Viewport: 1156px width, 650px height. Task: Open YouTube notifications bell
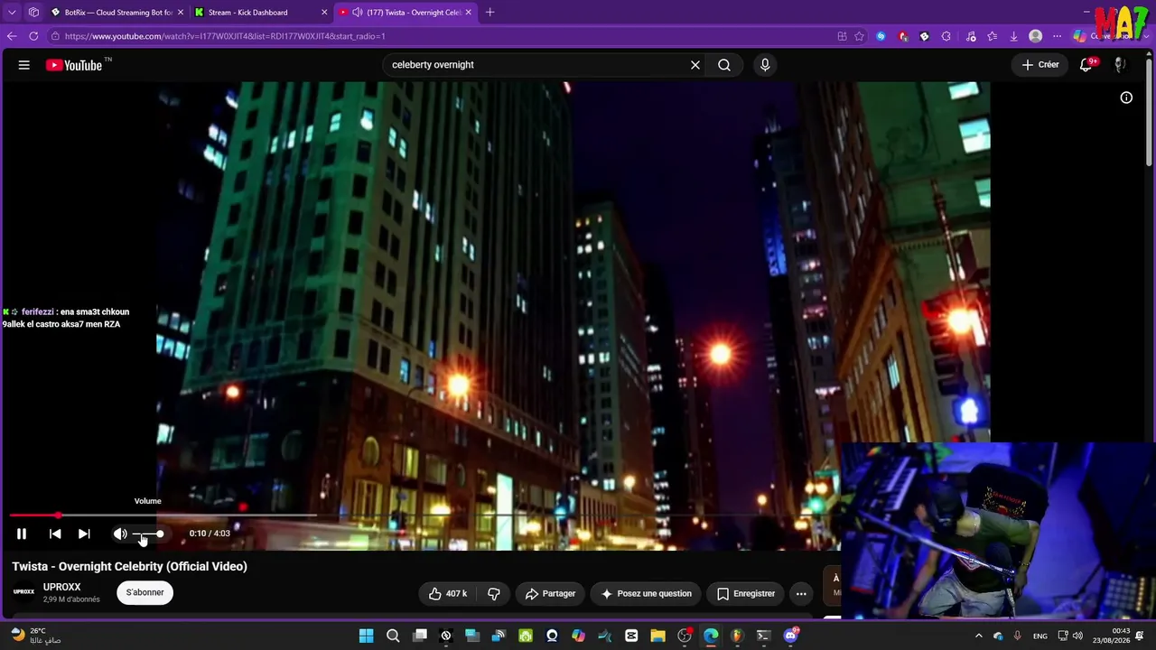(1086, 65)
